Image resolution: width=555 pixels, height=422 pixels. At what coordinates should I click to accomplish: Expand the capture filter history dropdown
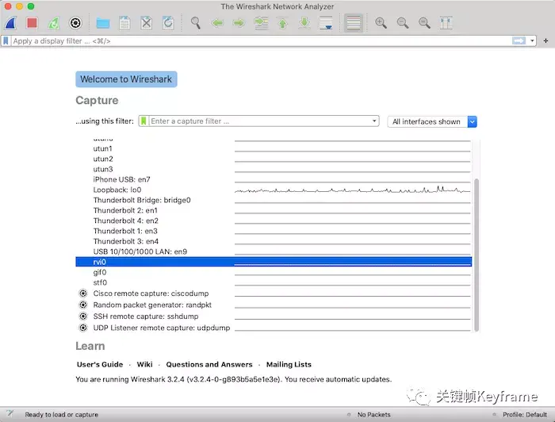[x=374, y=121]
